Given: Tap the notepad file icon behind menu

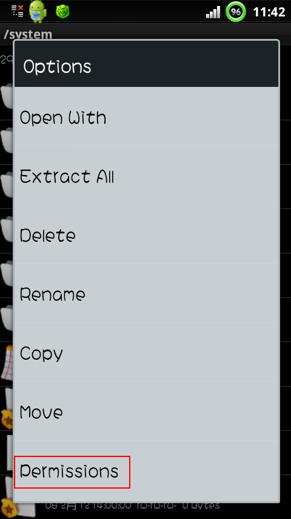Looking at the screenshot, I should coord(7,363).
